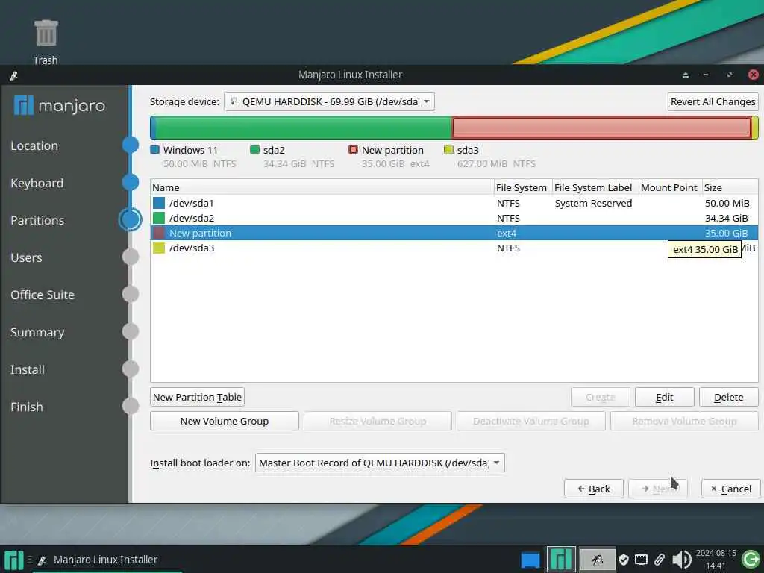
Task: Click the grey installer thumbnail in the taskbar
Action: coord(597,560)
